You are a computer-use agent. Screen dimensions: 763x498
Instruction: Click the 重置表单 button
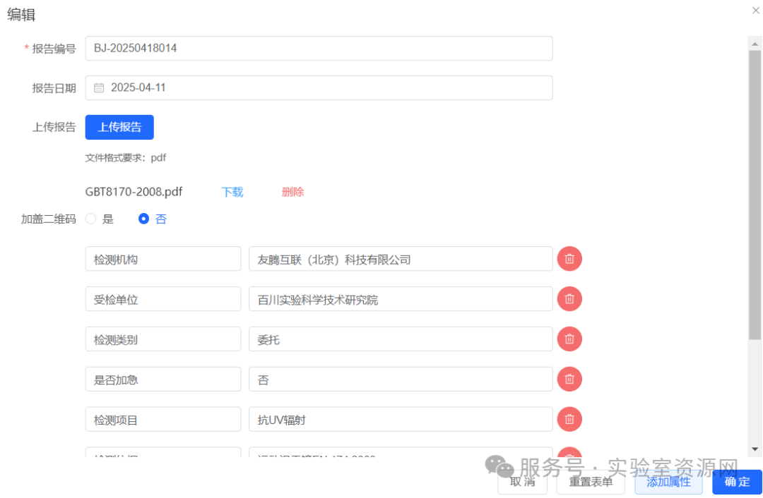pyautogui.click(x=590, y=482)
